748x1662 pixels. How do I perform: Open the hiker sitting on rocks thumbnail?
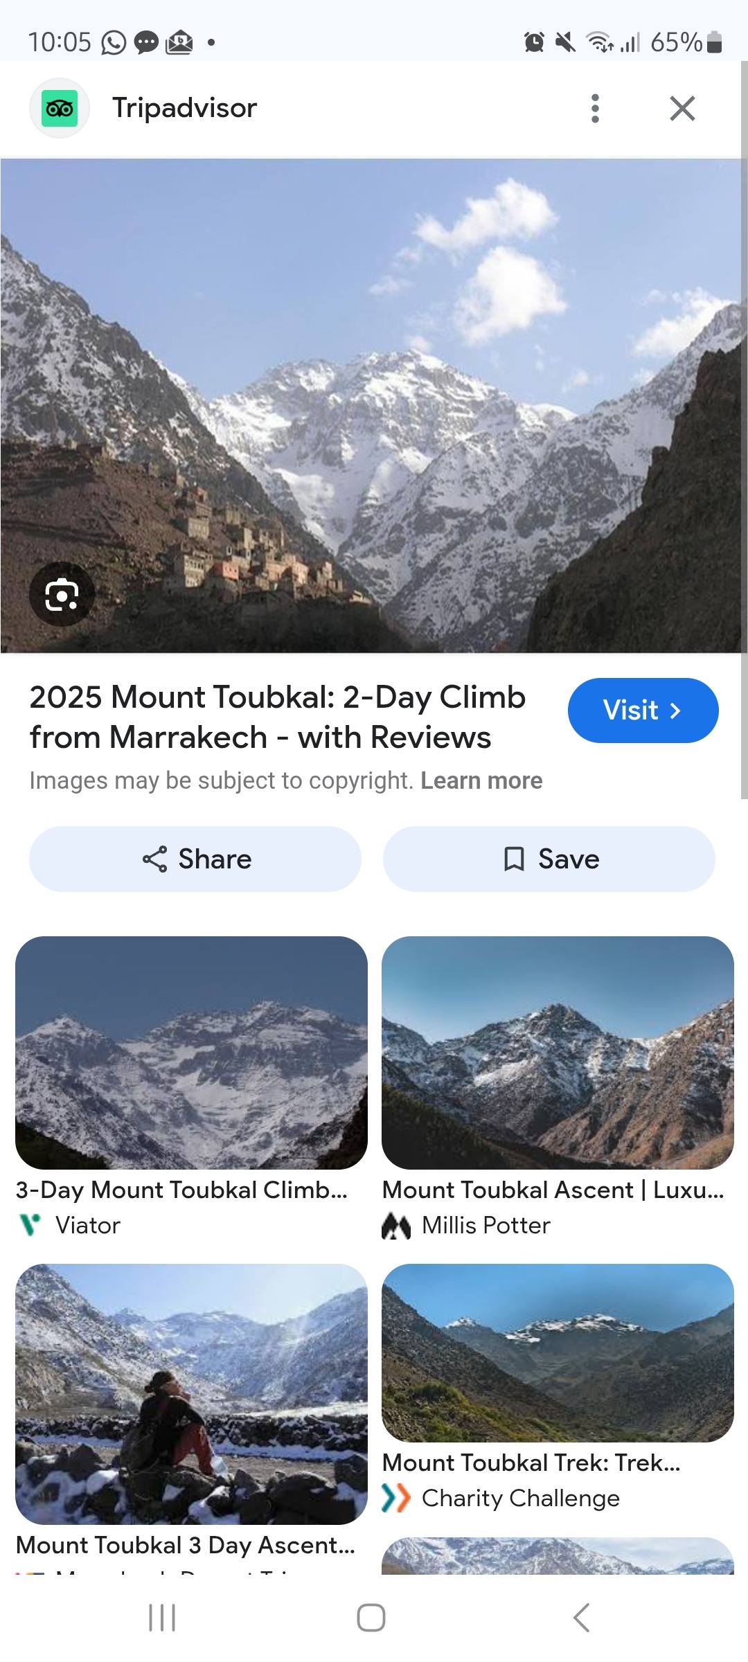191,1393
